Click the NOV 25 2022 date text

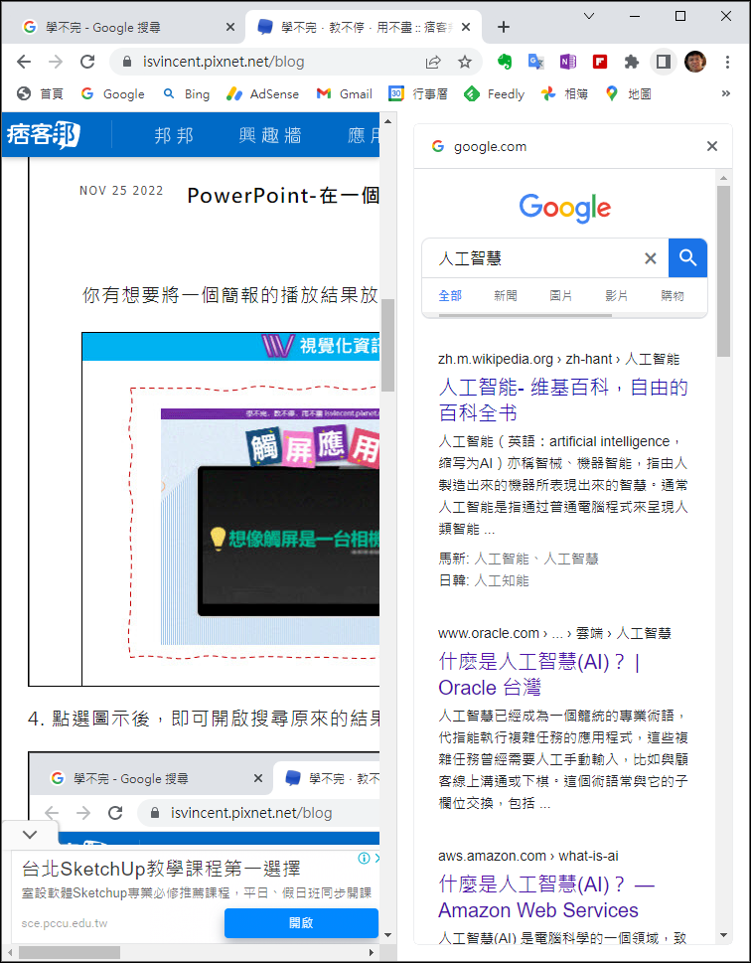click(x=121, y=191)
